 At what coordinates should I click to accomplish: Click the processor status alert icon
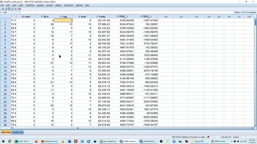pyautogui.click(x=208, y=137)
